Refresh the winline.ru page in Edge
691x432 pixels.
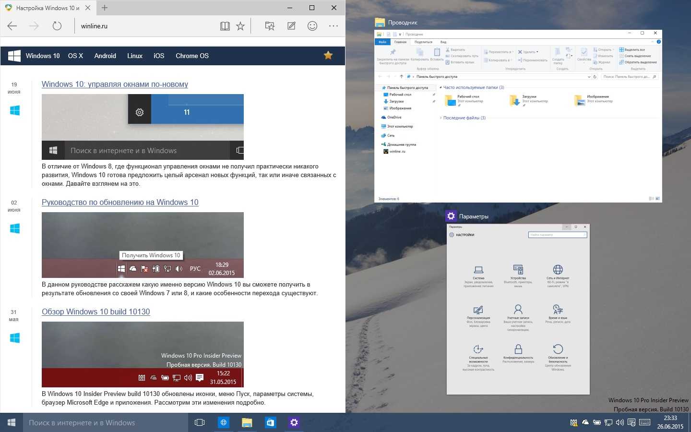pos(57,26)
